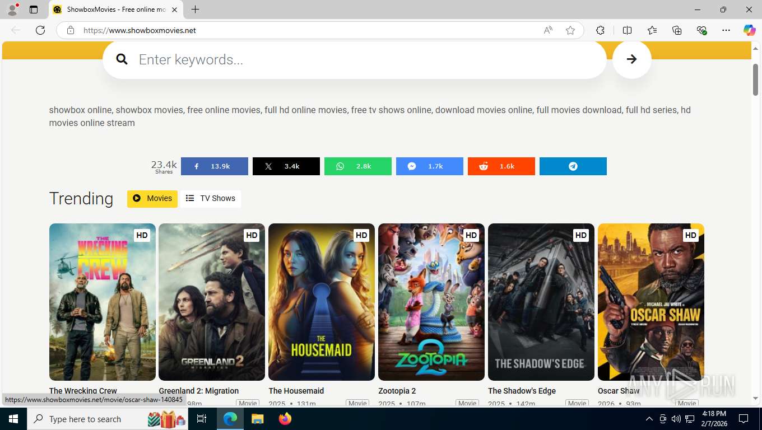Submit search with arrow button
The width and height of the screenshot is (762, 430).
tap(631, 59)
